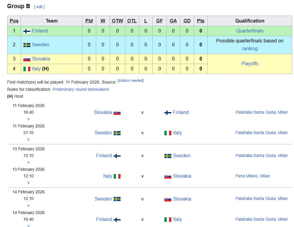Expand the "v" under 11 February 16:40
The width and height of the screenshot is (294, 227).
click(29, 119)
